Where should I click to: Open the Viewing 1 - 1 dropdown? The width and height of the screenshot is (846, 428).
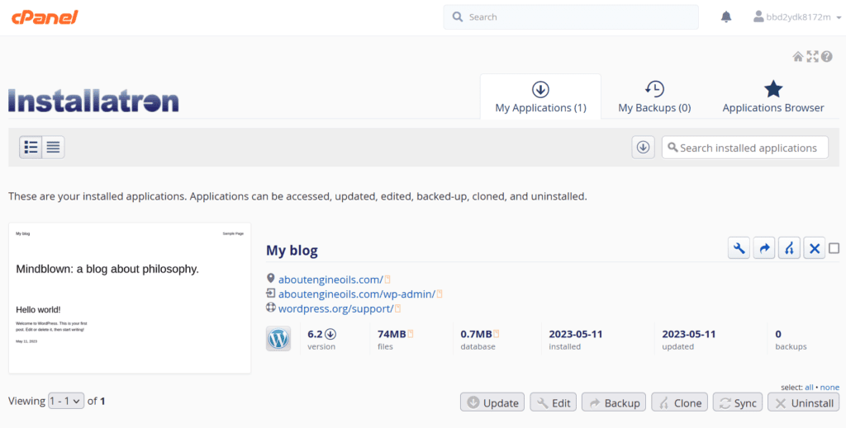click(66, 401)
